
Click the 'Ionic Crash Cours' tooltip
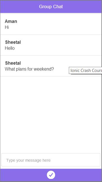tap(85, 71)
